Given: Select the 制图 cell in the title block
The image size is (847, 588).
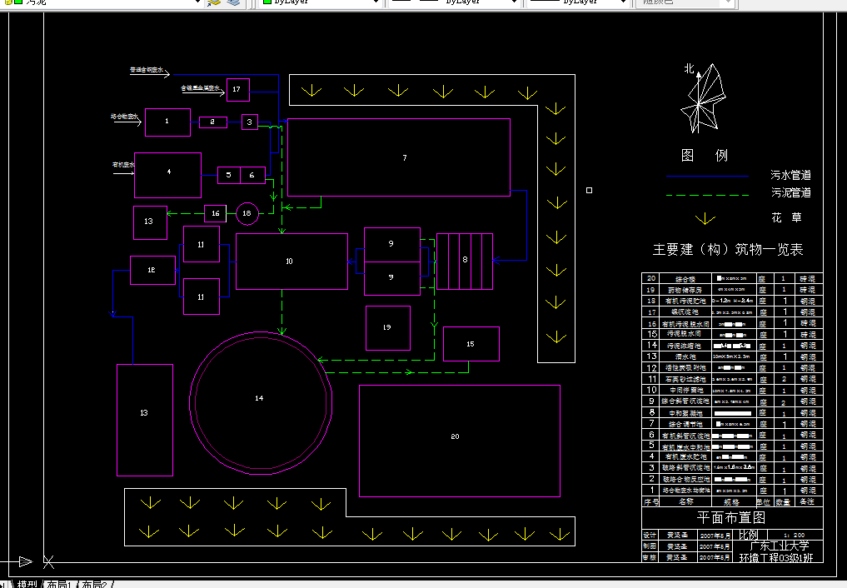Looking at the screenshot, I should coord(650,546).
